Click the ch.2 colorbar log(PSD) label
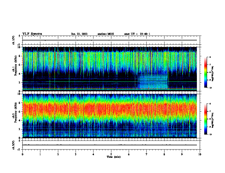 [x=213, y=120]
